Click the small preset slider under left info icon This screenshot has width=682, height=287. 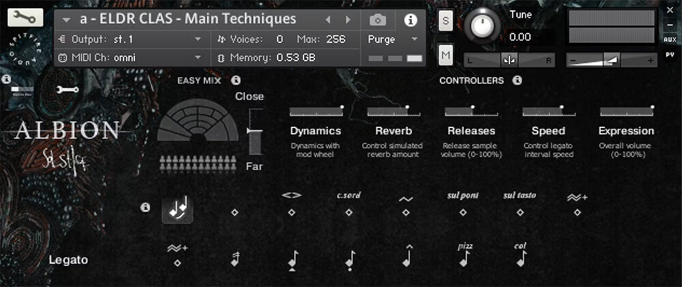pyautogui.click(x=23, y=89)
